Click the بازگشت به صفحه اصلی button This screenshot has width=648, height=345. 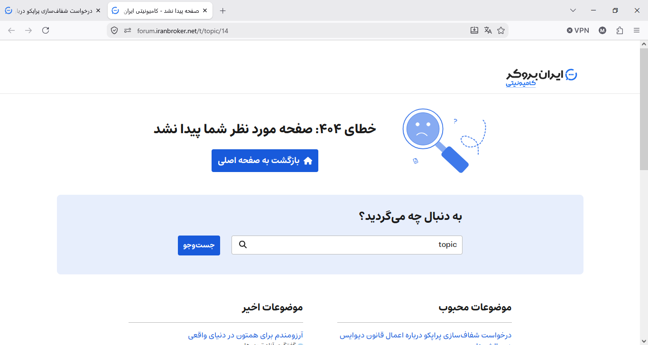tap(265, 161)
